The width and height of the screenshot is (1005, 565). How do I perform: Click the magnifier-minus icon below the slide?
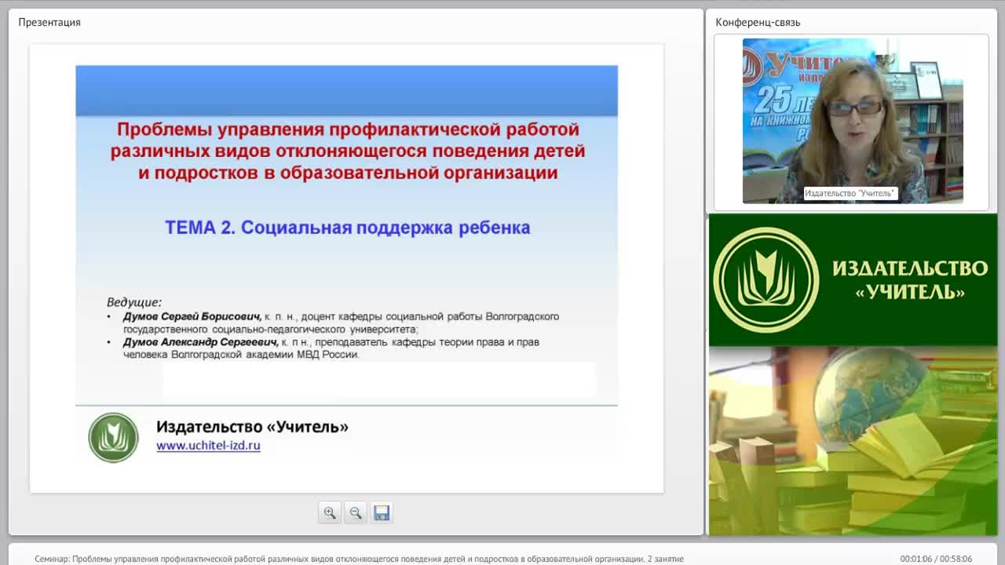[x=355, y=512]
